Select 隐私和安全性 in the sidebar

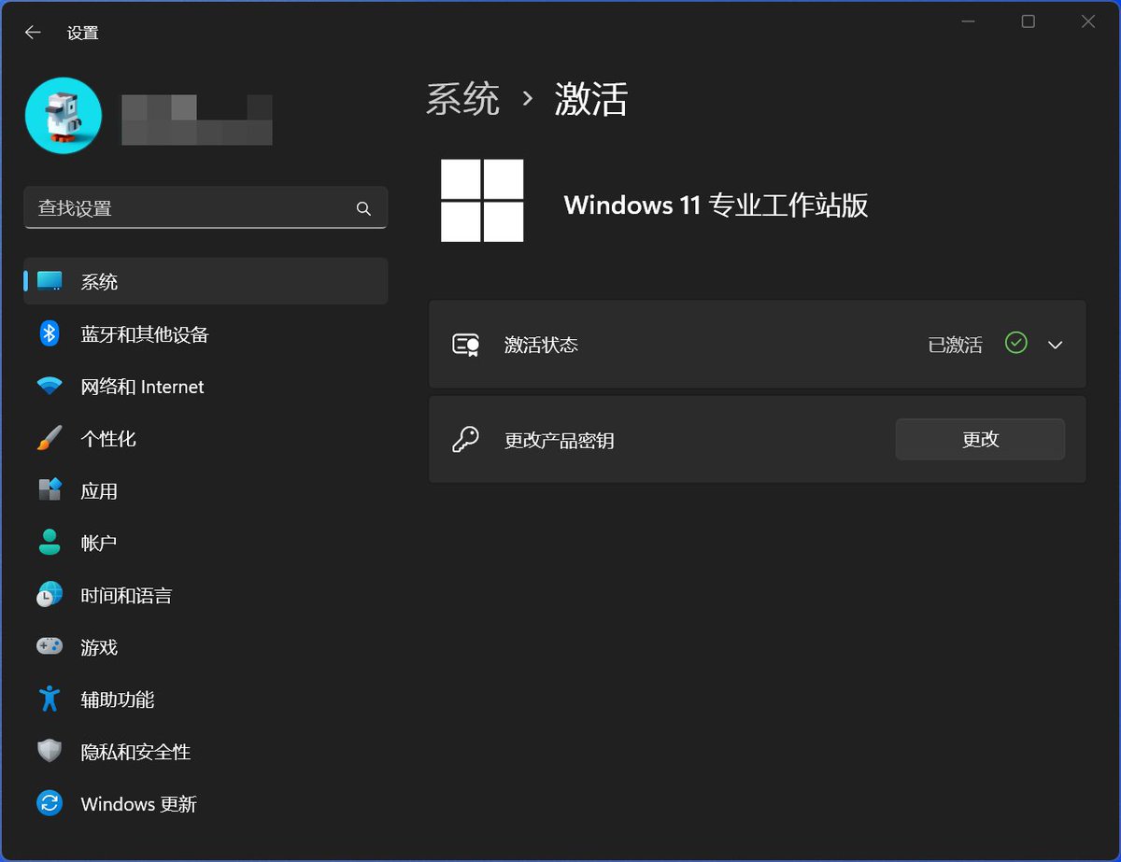click(x=206, y=752)
